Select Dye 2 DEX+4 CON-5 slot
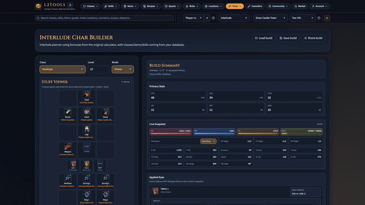This screenshot has width=365, height=205. click(87, 166)
